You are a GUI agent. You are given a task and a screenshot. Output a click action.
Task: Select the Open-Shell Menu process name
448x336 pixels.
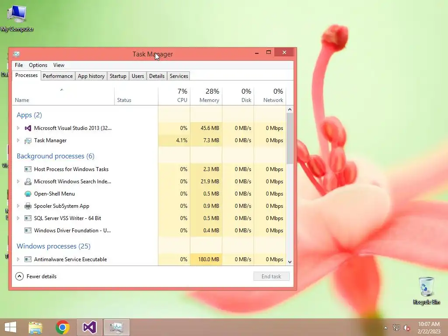[x=54, y=194]
